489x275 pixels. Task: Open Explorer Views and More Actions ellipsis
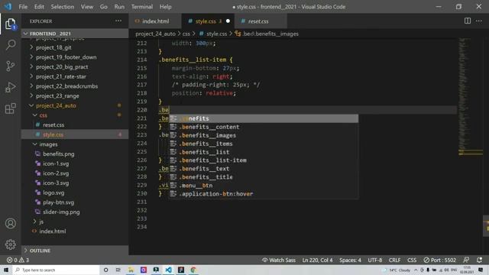[x=118, y=21]
